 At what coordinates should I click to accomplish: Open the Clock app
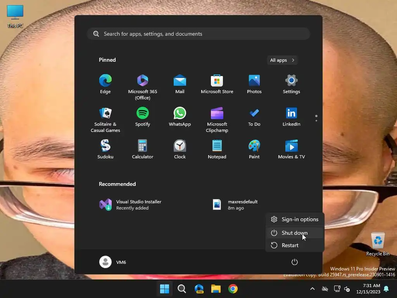point(180,149)
